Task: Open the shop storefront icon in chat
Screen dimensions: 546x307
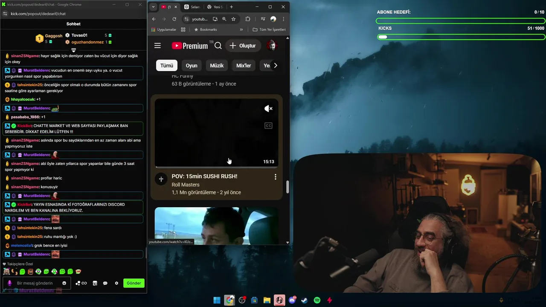Action: point(95,283)
